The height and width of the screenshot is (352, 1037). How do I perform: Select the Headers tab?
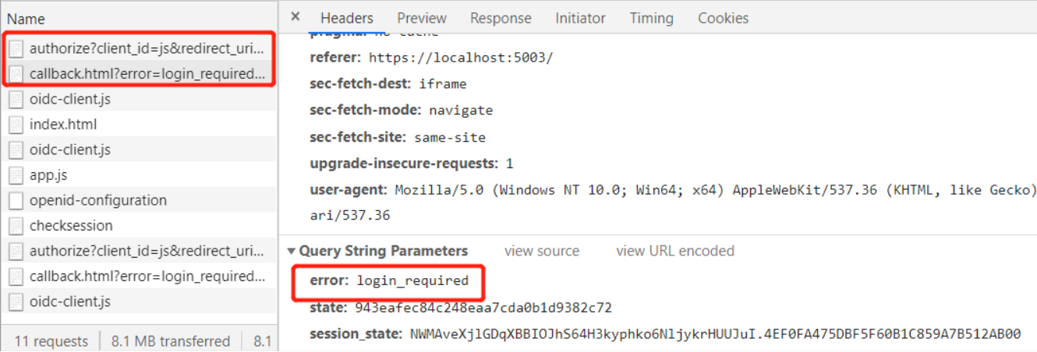pos(347,18)
